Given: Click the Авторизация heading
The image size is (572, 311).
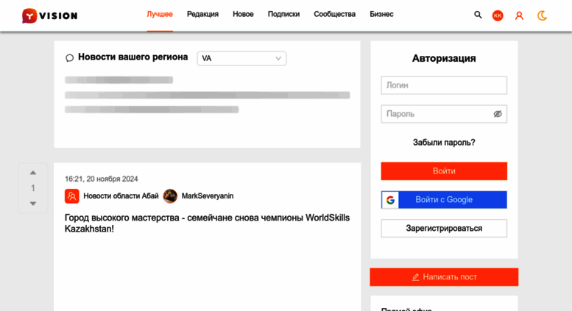Looking at the screenshot, I should pyautogui.click(x=444, y=58).
